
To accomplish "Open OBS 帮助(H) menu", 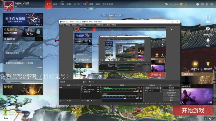I will click(x=114, y=25).
